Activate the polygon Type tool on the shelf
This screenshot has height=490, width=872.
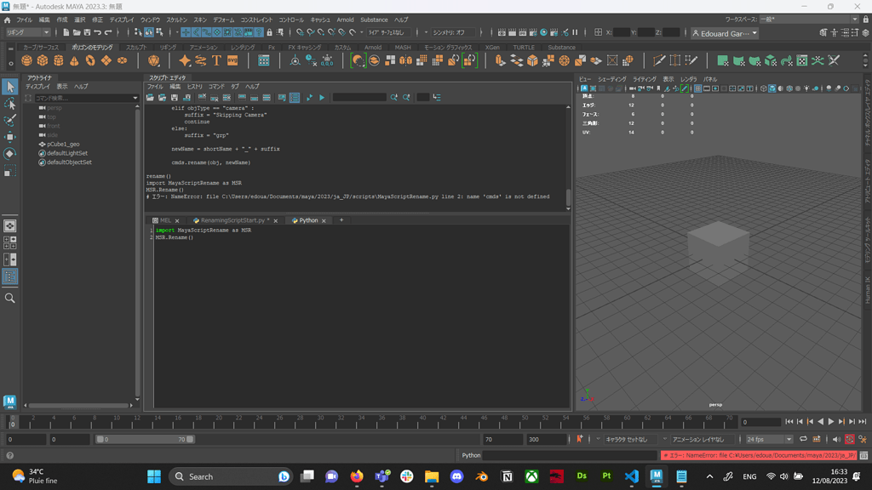(x=216, y=60)
